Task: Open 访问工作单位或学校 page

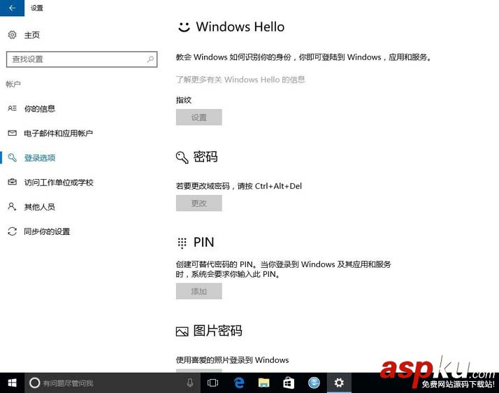Action: 59,183
